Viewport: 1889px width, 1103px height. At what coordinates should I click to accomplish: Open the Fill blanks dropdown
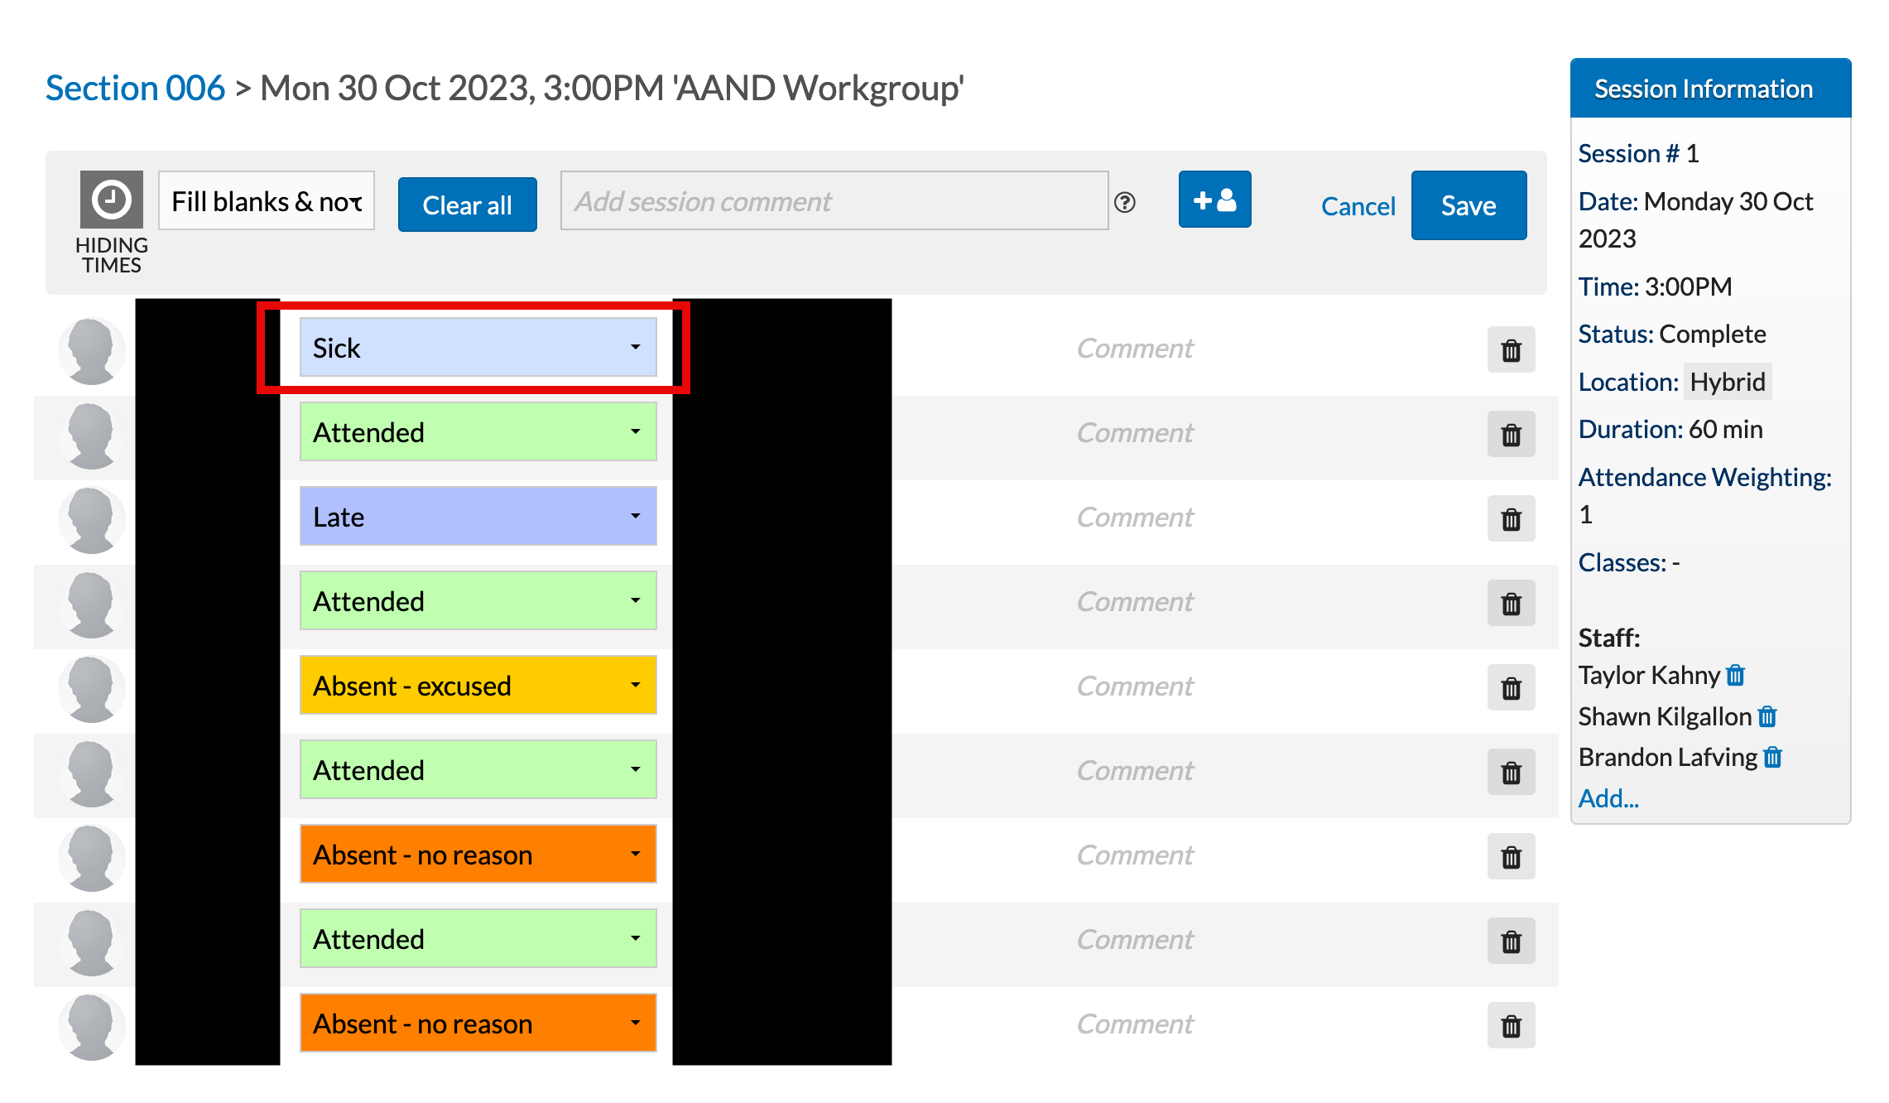click(x=266, y=201)
